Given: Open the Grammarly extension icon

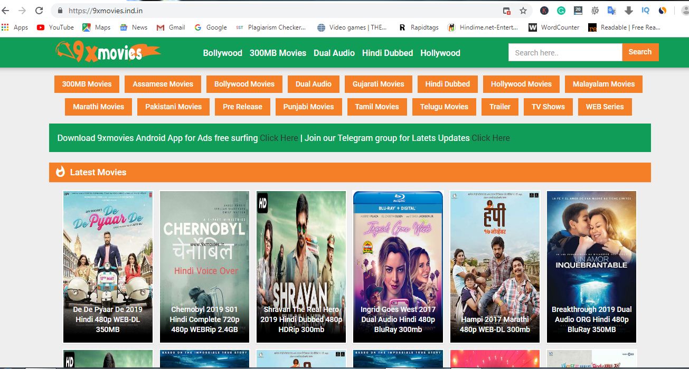Looking at the screenshot, I should pos(561,11).
